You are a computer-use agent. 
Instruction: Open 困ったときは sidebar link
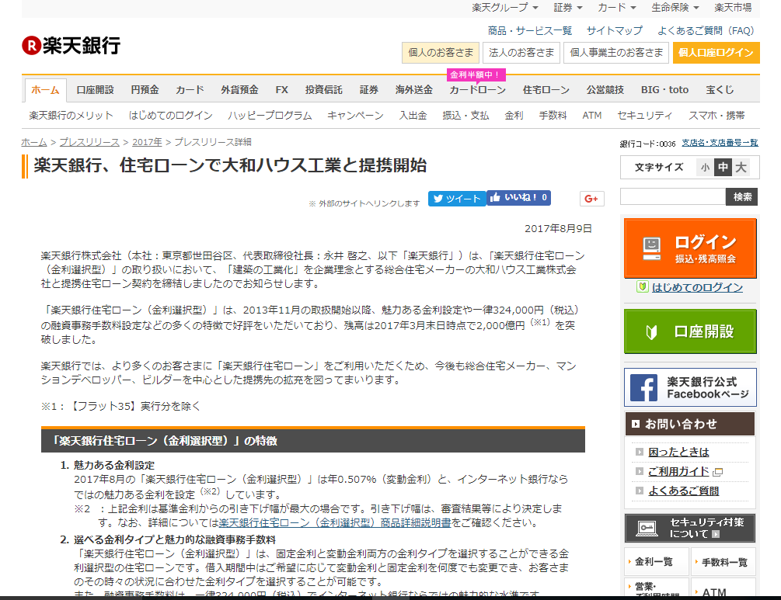pos(679,453)
